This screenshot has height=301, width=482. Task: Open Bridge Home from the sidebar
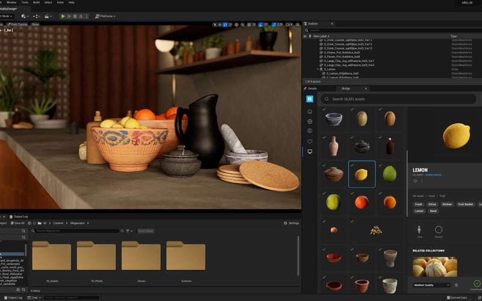pos(310,111)
